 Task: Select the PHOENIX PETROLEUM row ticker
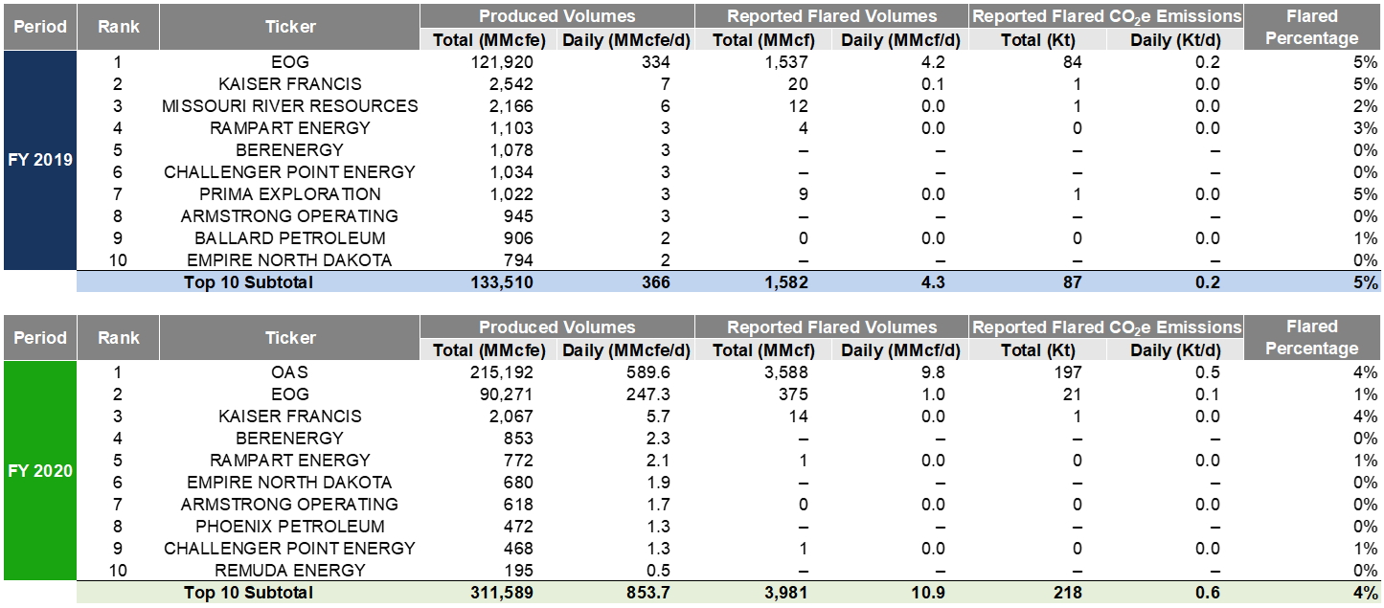289,527
